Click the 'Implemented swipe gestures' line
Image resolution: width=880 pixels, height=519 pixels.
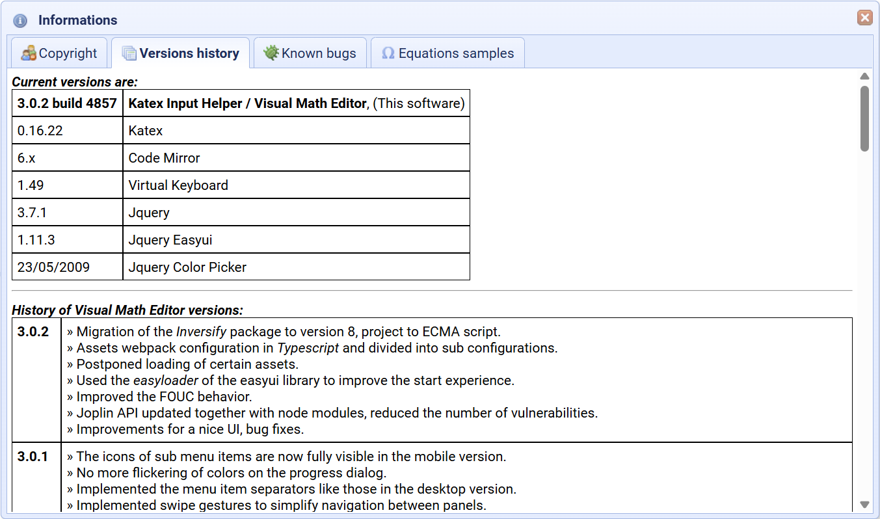[276, 505]
